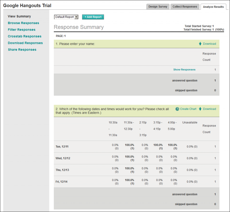Click the Download text link on question 2

coord(210,109)
